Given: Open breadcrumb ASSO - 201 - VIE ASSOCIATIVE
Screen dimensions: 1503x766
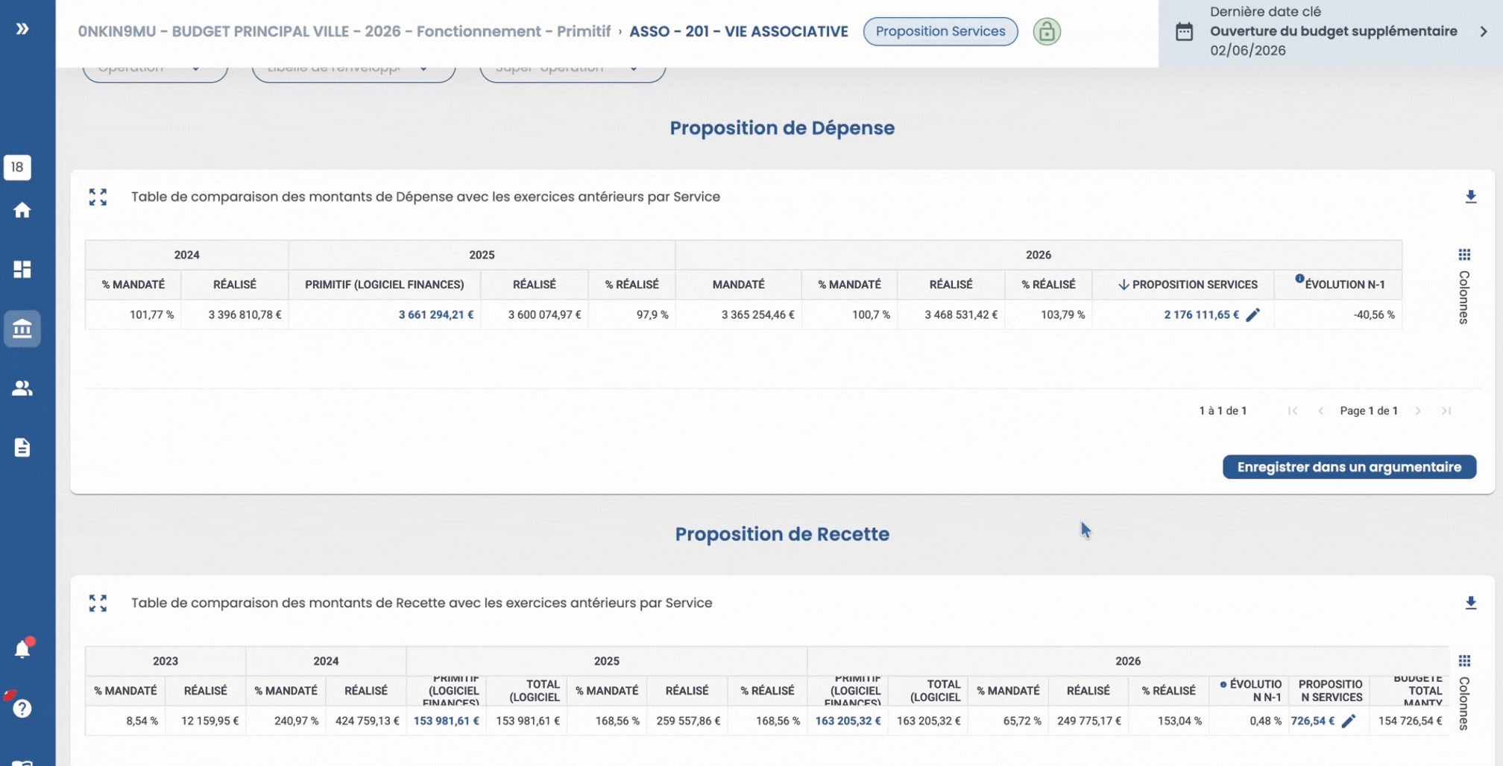Looking at the screenshot, I should [x=739, y=31].
